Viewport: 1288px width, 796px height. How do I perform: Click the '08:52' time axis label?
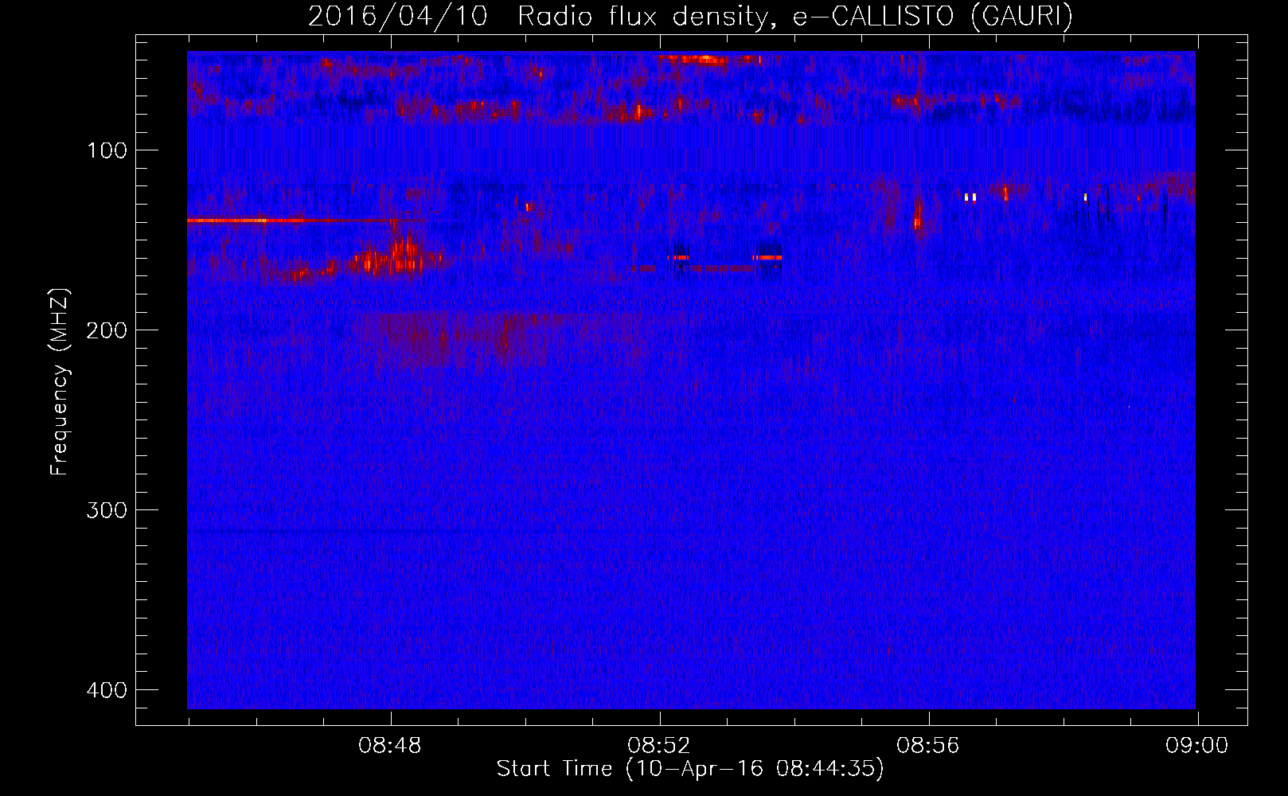tap(659, 746)
